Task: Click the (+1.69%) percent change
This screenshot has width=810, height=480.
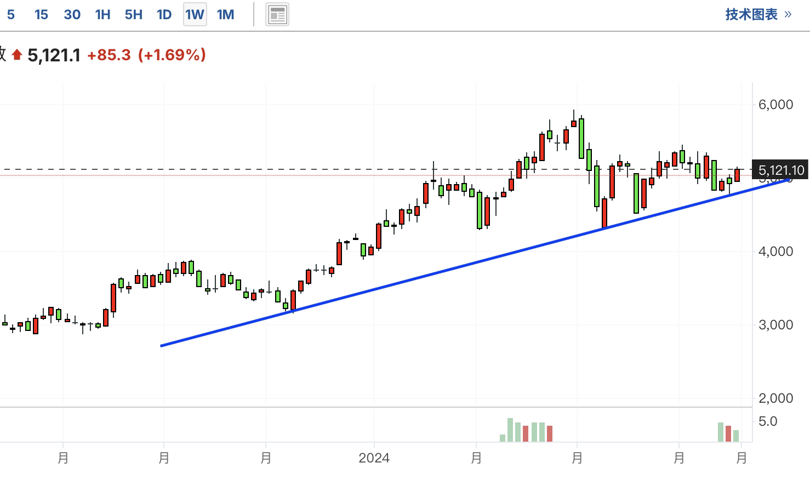Action: pos(172,55)
